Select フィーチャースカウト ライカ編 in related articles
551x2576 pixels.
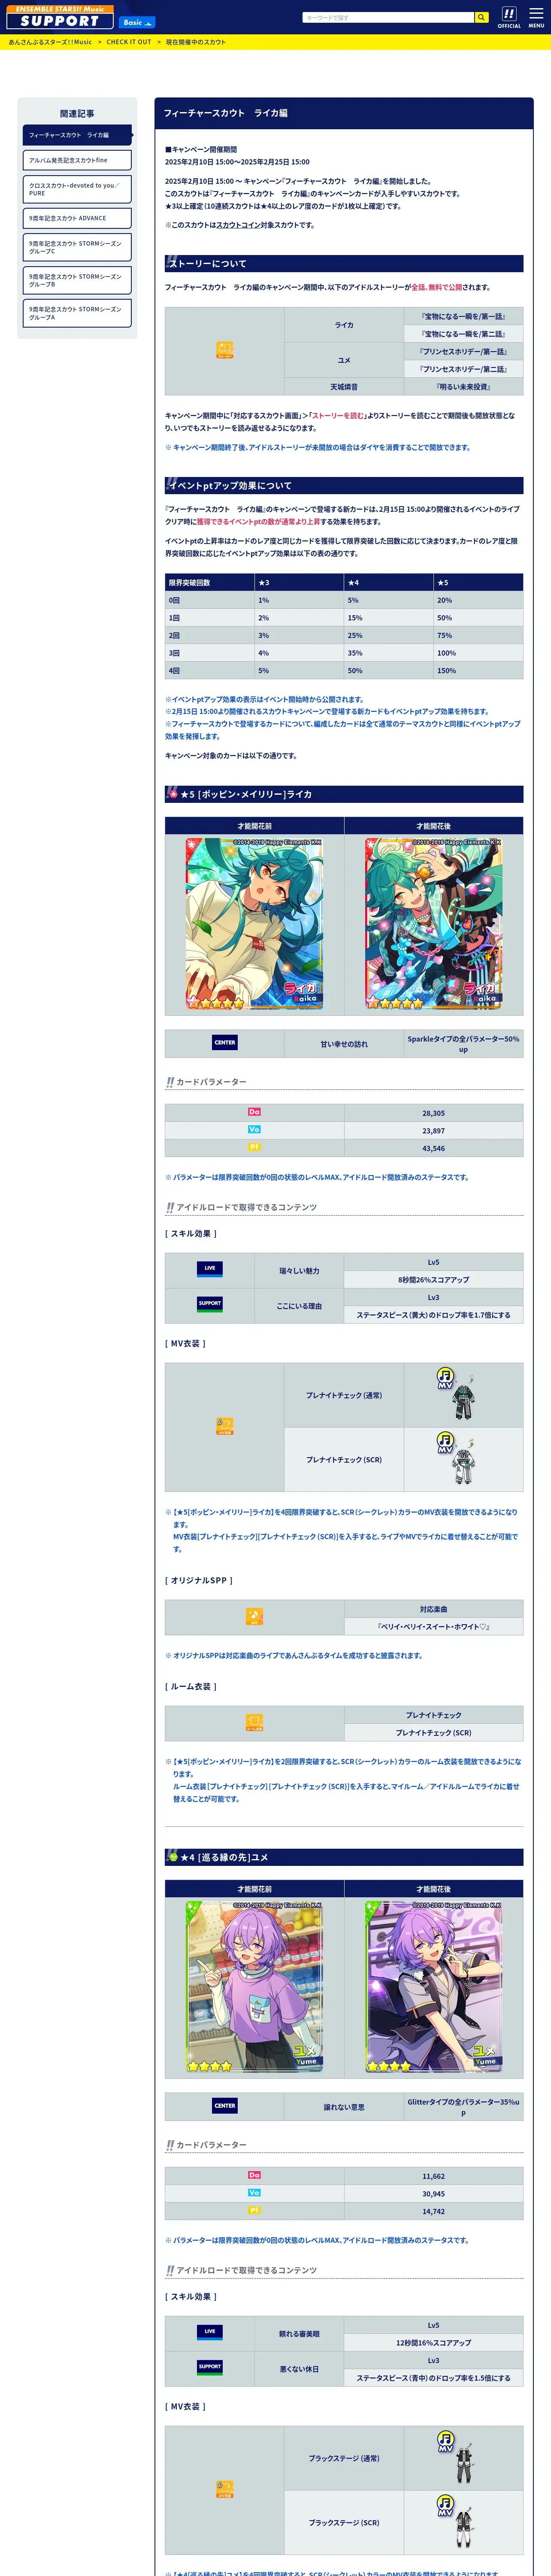[77, 135]
